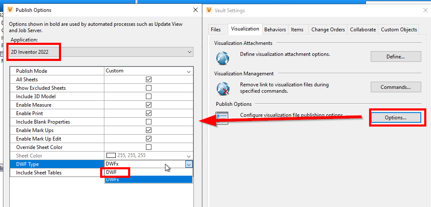Open the Custom Objects tab

tap(399, 30)
